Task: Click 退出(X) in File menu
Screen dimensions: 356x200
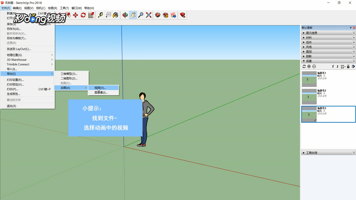Action: coord(27,106)
